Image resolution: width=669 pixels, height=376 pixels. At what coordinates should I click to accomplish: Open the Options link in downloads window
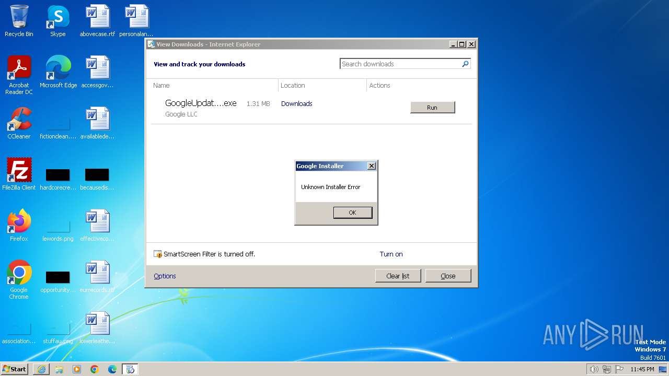pos(165,276)
